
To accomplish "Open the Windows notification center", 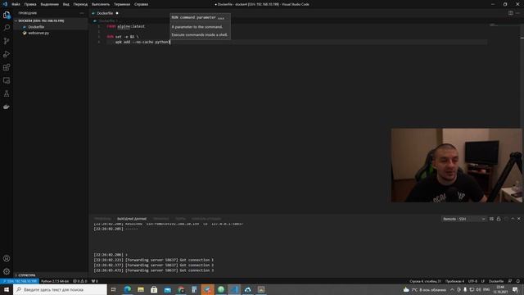I will (x=515, y=289).
